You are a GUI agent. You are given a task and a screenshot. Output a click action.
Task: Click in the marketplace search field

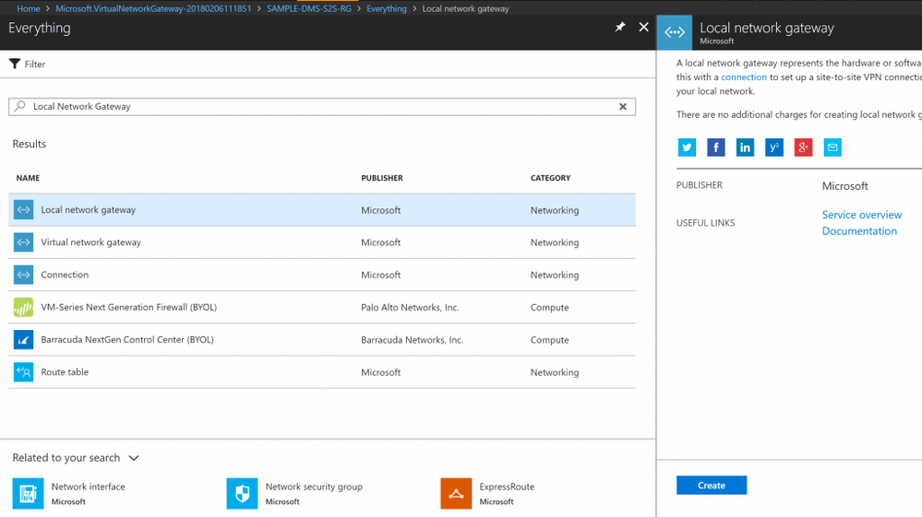pos(322,107)
